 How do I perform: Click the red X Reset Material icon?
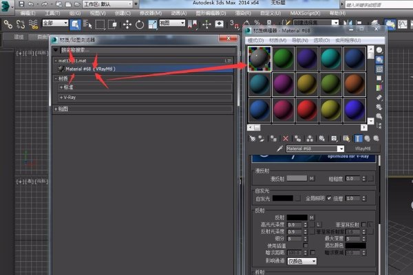(x=286, y=138)
